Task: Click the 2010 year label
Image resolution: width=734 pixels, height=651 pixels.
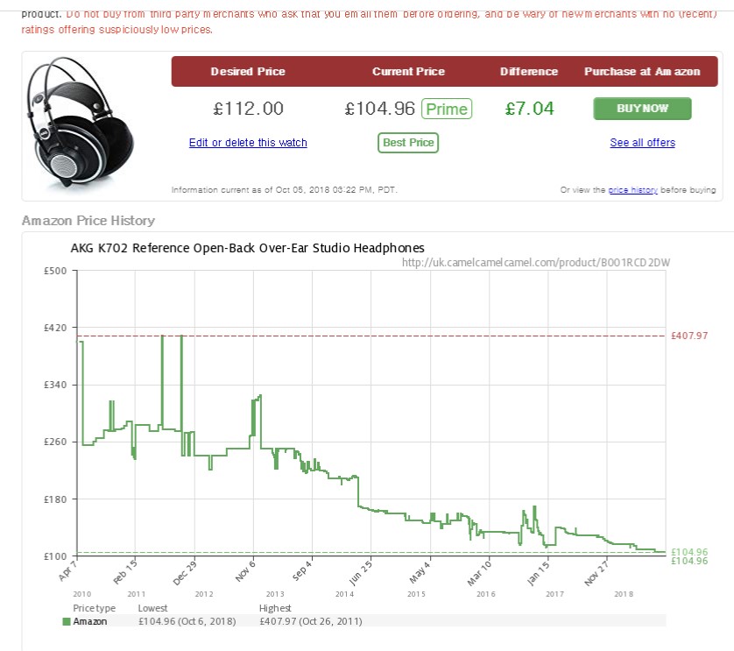Action: point(82,594)
